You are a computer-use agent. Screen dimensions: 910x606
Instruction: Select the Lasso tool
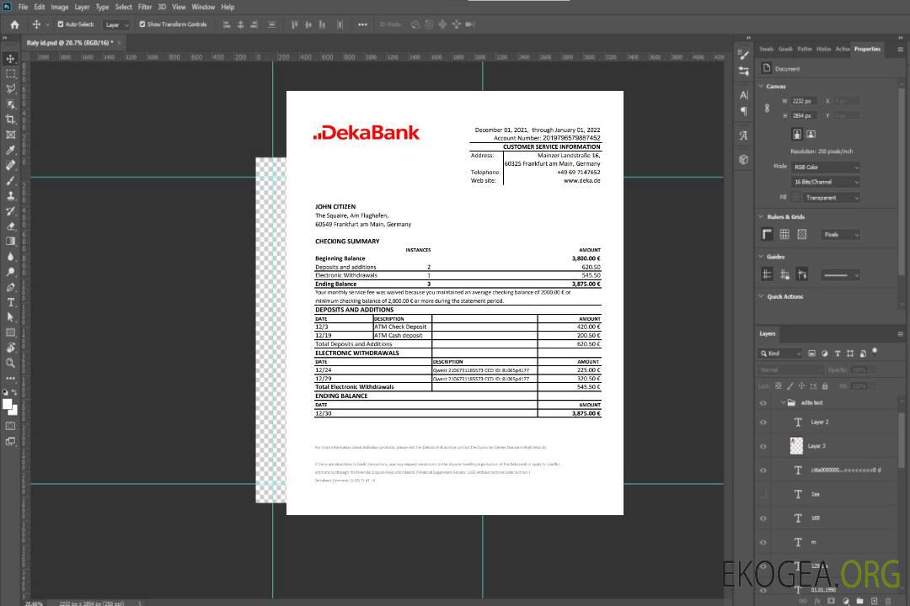point(10,88)
